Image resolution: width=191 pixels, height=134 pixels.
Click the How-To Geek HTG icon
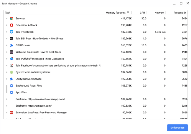pos(11,39)
